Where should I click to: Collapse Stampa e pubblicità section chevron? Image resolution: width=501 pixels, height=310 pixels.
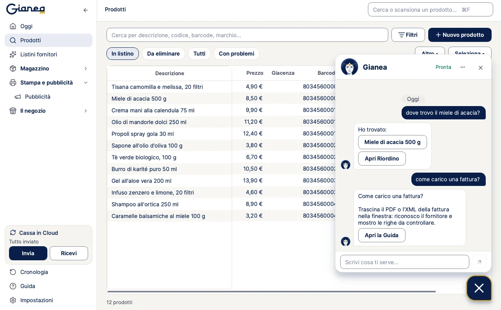pyautogui.click(x=86, y=83)
